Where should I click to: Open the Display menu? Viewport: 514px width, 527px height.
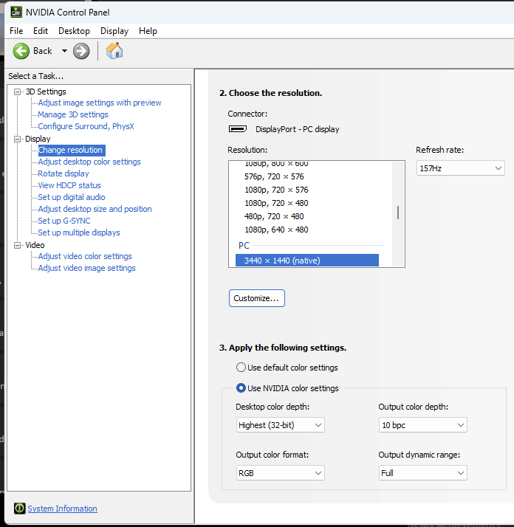tap(114, 31)
